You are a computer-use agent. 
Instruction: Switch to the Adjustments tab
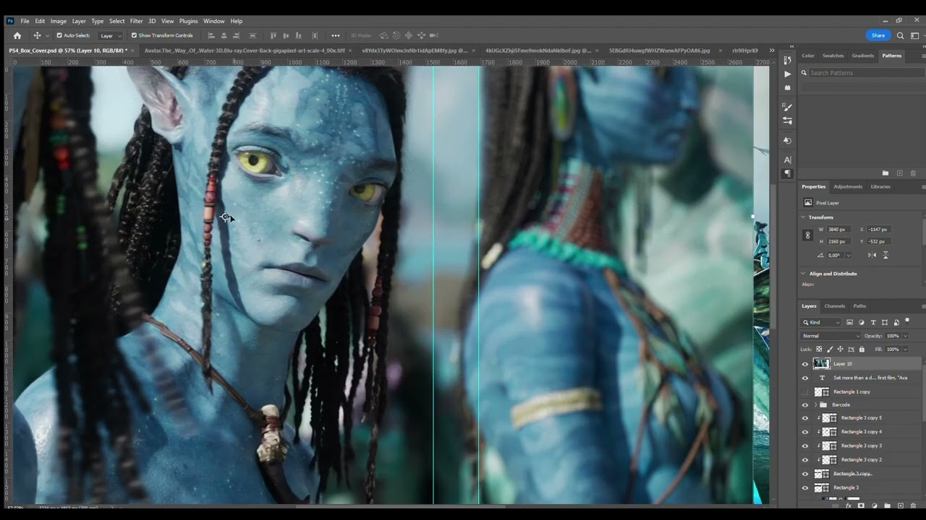coord(848,187)
